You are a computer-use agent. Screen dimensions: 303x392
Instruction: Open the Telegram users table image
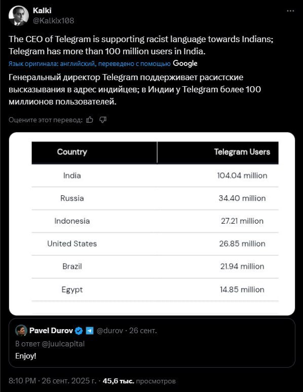pyautogui.click(x=152, y=224)
